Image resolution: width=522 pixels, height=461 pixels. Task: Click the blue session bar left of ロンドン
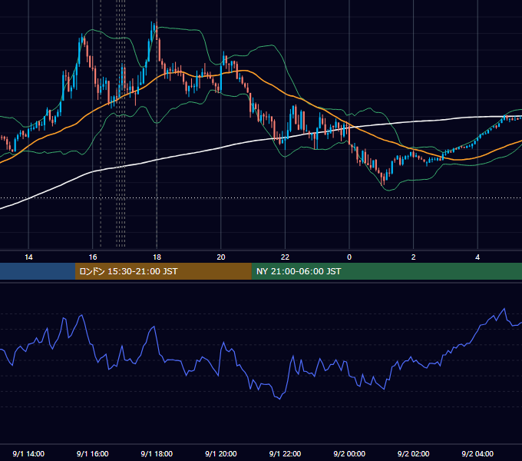(38, 271)
